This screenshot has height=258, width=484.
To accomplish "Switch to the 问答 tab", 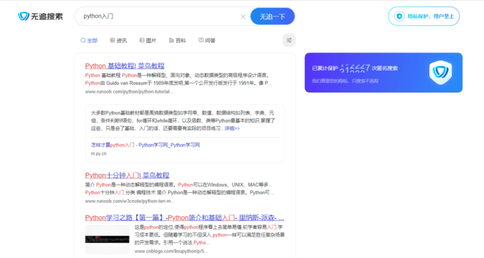I will [207, 41].
